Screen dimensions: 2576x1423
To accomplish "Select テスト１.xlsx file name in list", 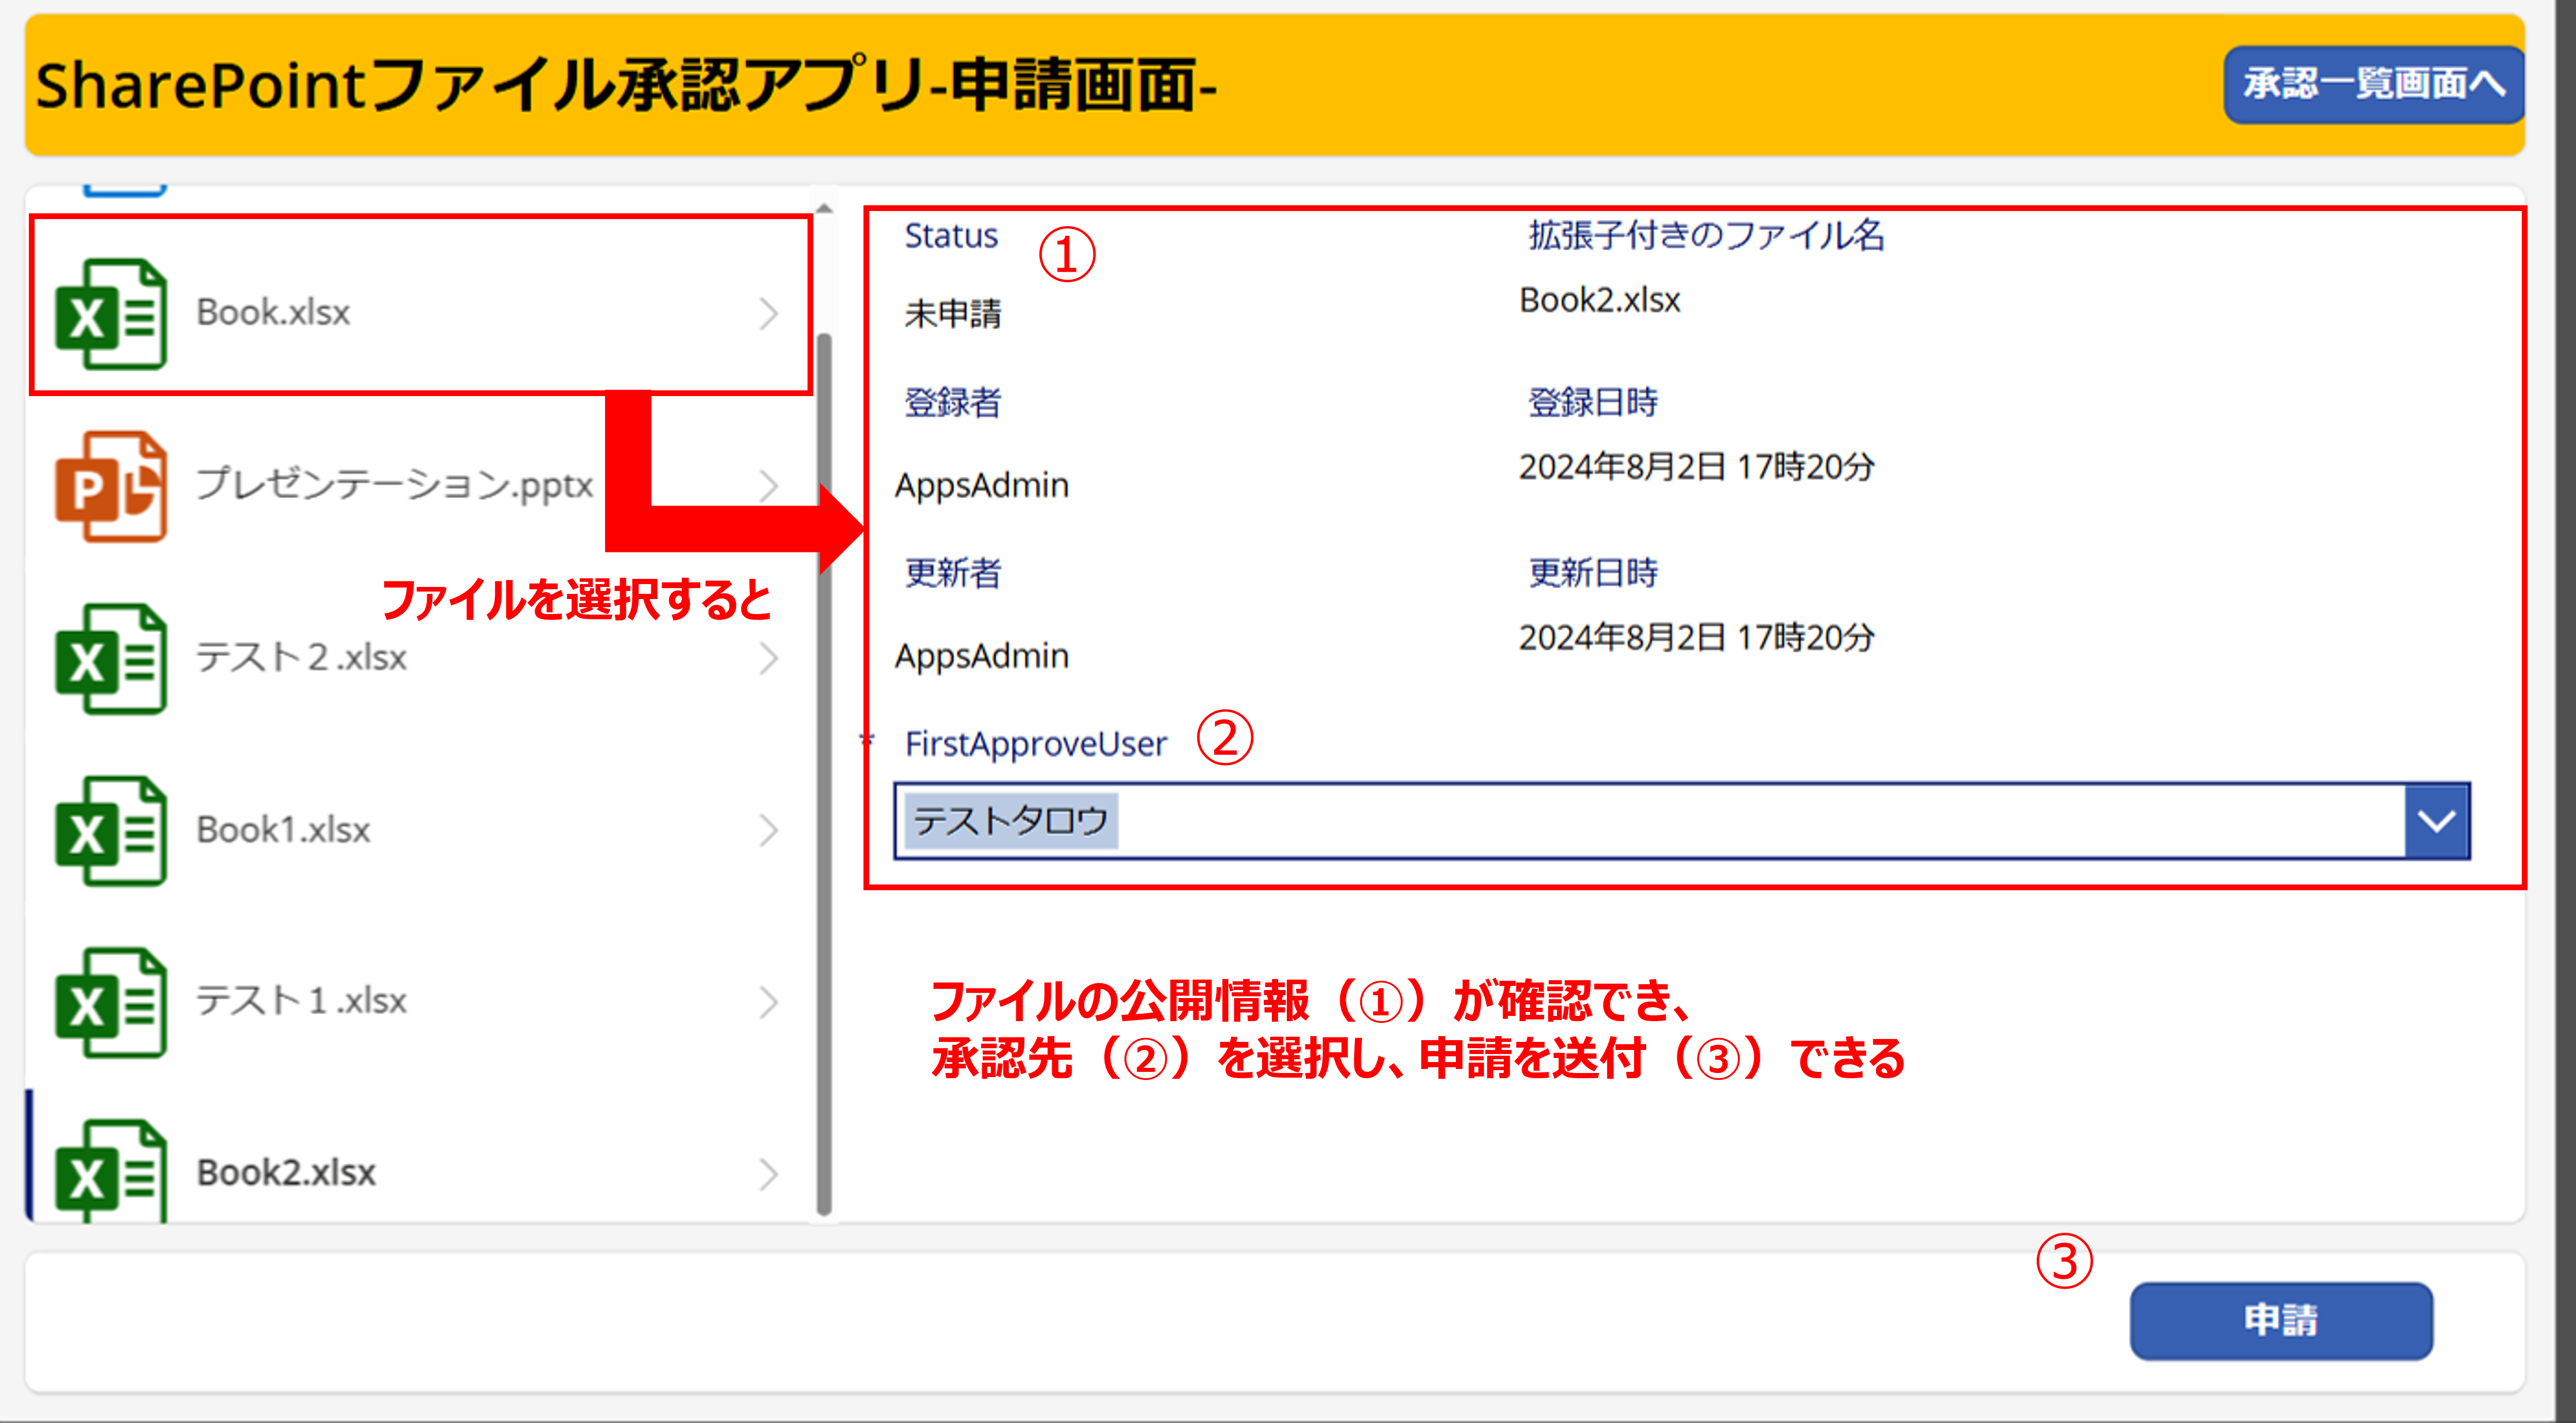I will click(301, 1002).
